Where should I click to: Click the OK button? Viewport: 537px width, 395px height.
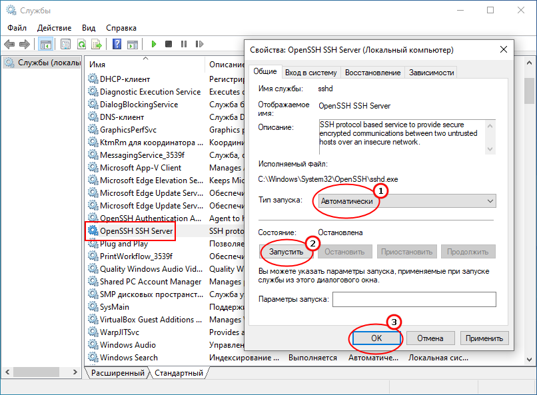click(x=376, y=338)
